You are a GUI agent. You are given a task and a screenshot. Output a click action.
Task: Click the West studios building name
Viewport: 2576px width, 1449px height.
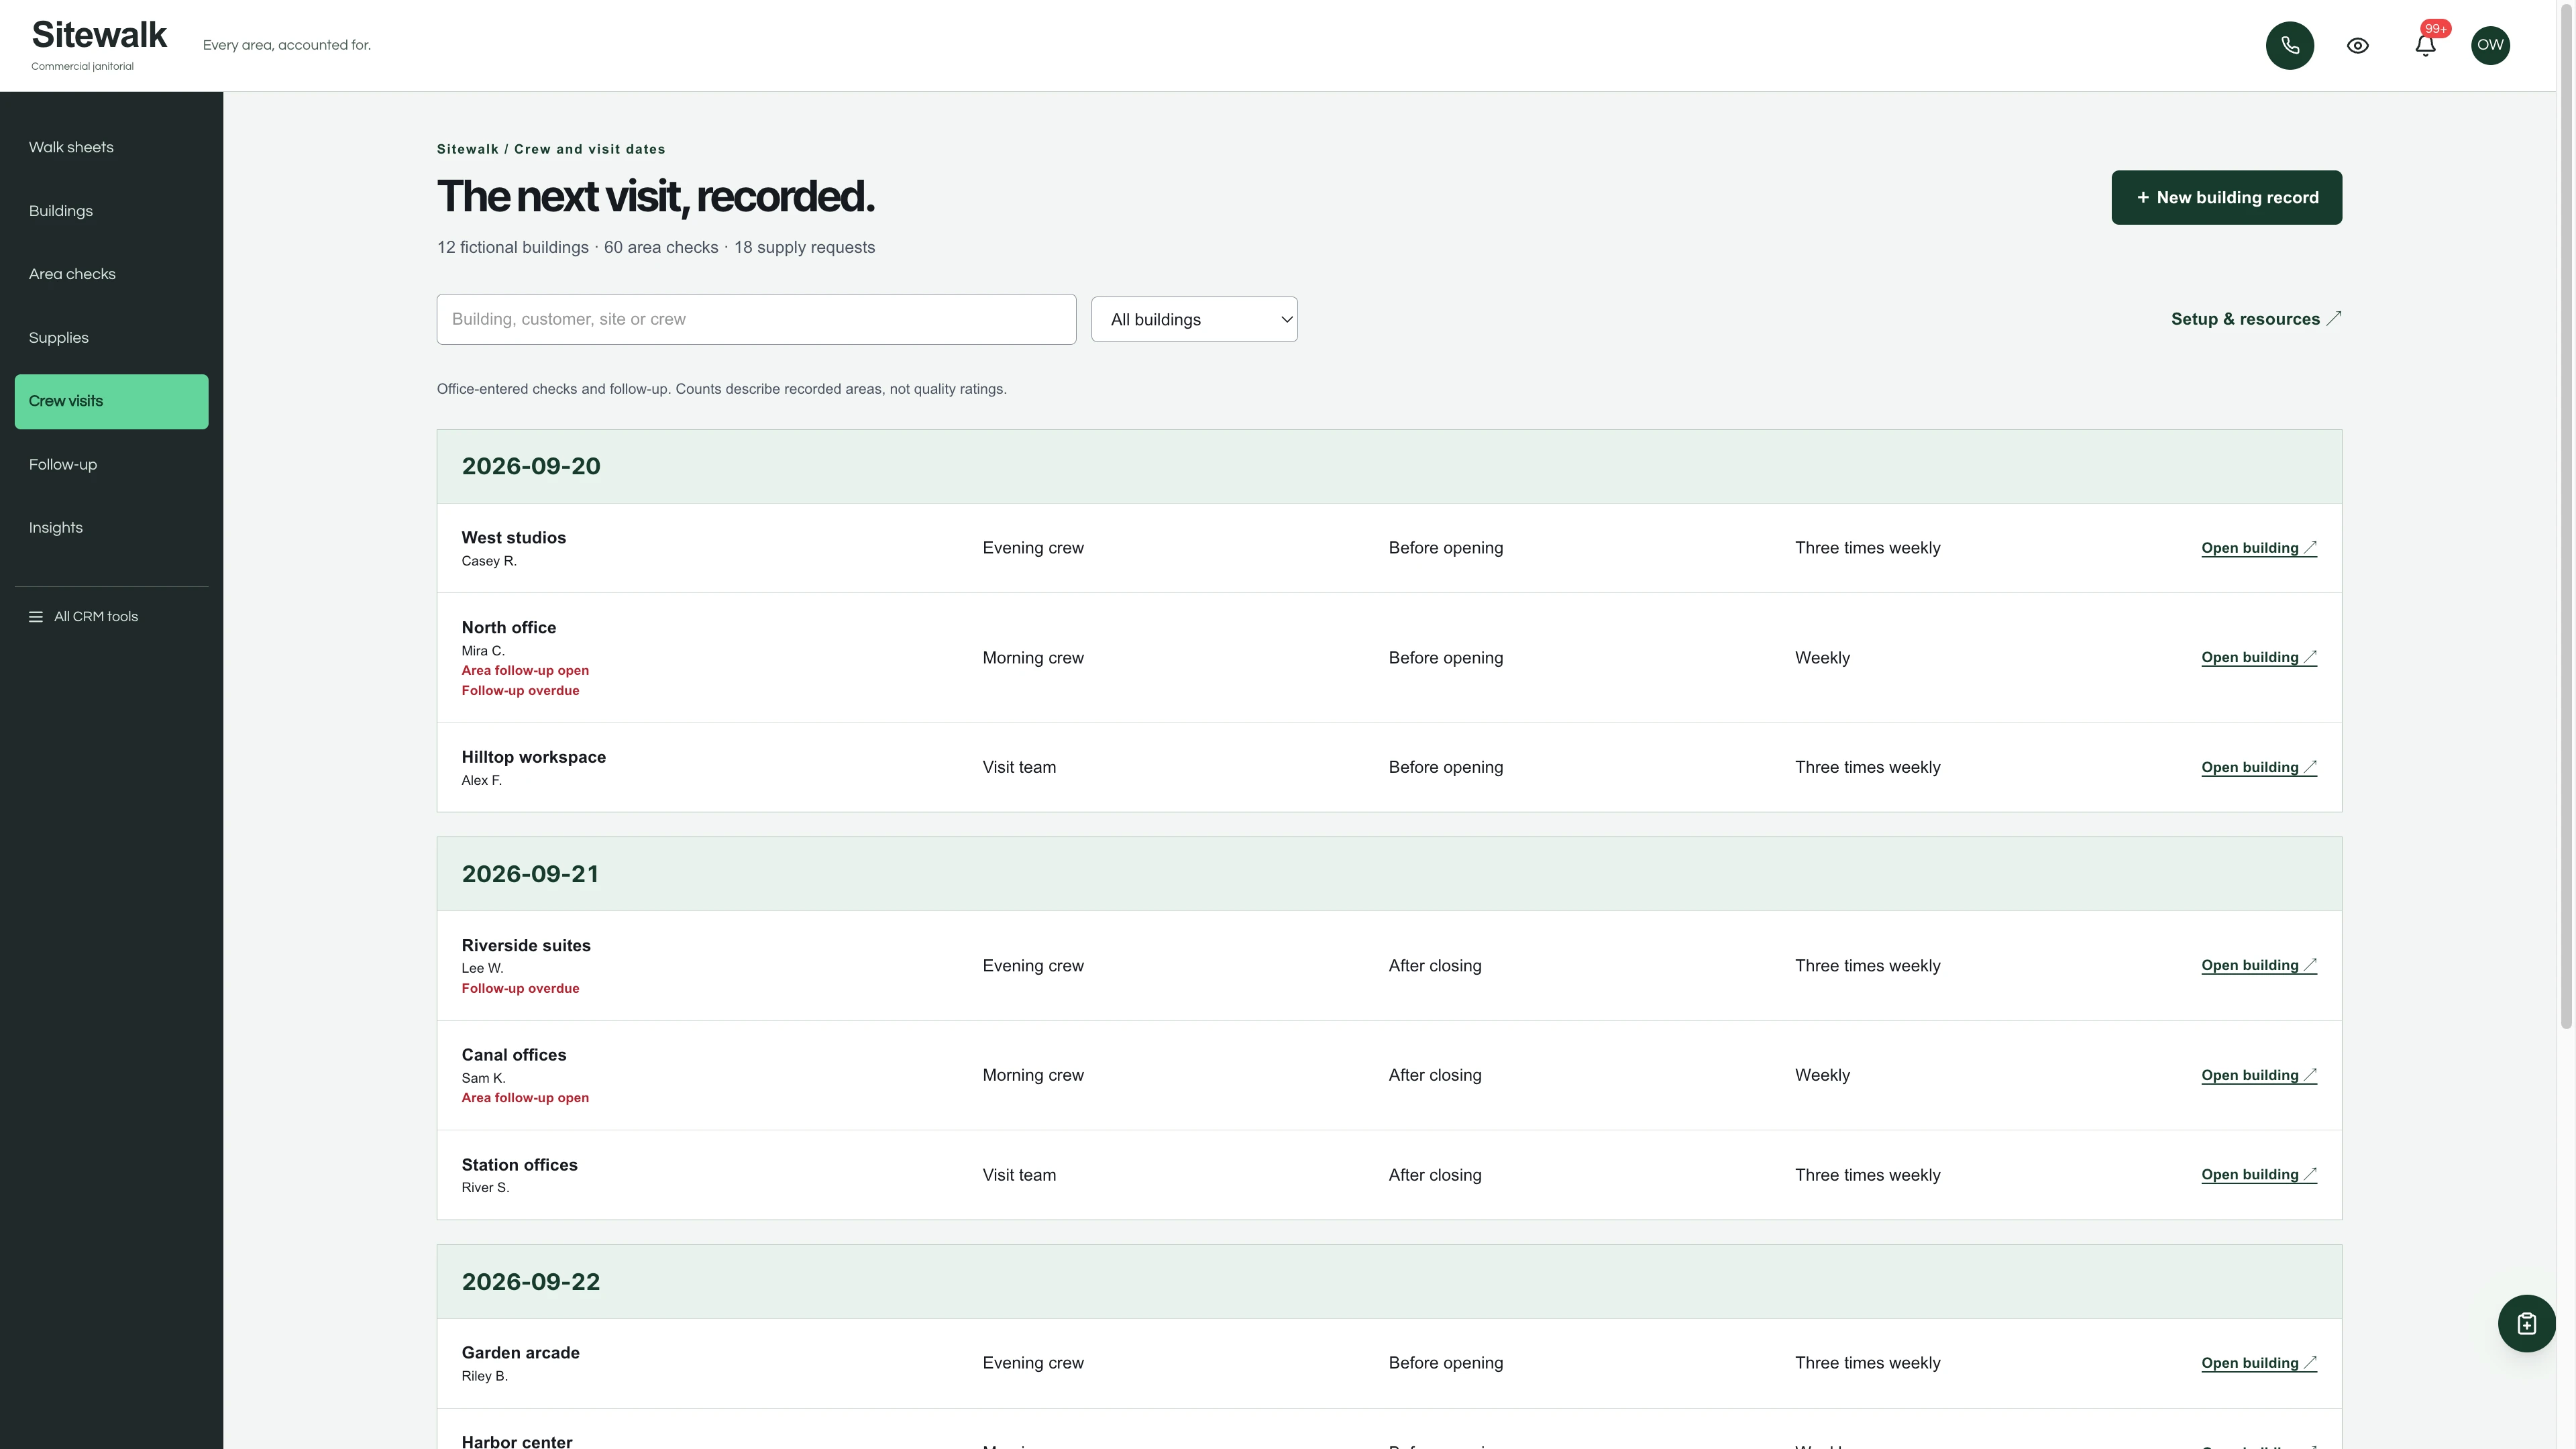(x=513, y=538)
